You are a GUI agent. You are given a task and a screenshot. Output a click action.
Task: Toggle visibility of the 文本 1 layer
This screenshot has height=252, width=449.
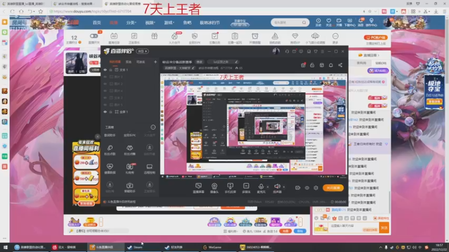coord(105,69)
